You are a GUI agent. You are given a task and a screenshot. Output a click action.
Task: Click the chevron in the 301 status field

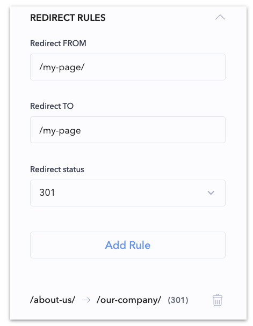211,193
